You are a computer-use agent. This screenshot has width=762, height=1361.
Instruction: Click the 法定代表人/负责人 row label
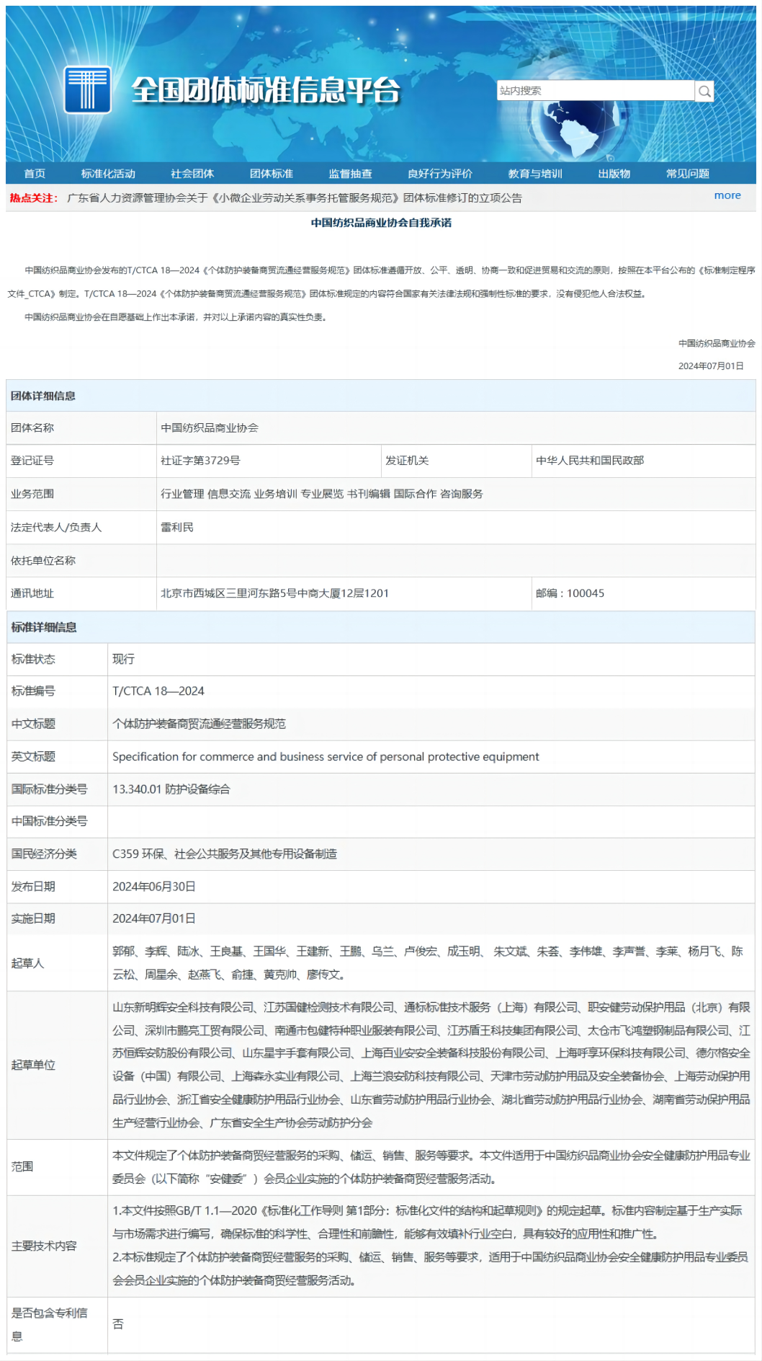point(56,528)
